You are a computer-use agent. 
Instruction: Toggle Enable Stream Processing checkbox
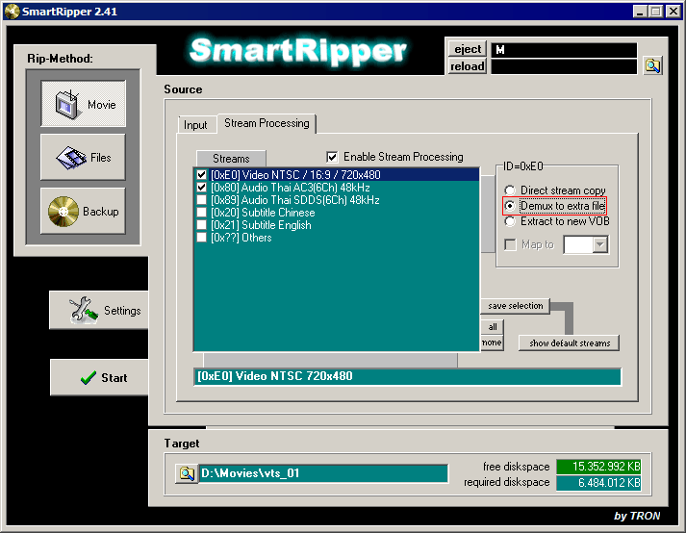pos(332,157)
